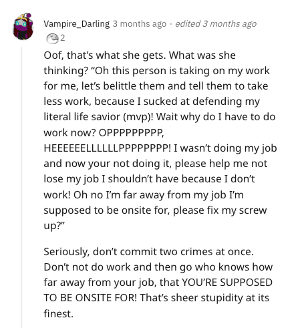The width and height of the screenshot is (302, 328).
Task: Click the award count number 2
Action: pos(63,38)
